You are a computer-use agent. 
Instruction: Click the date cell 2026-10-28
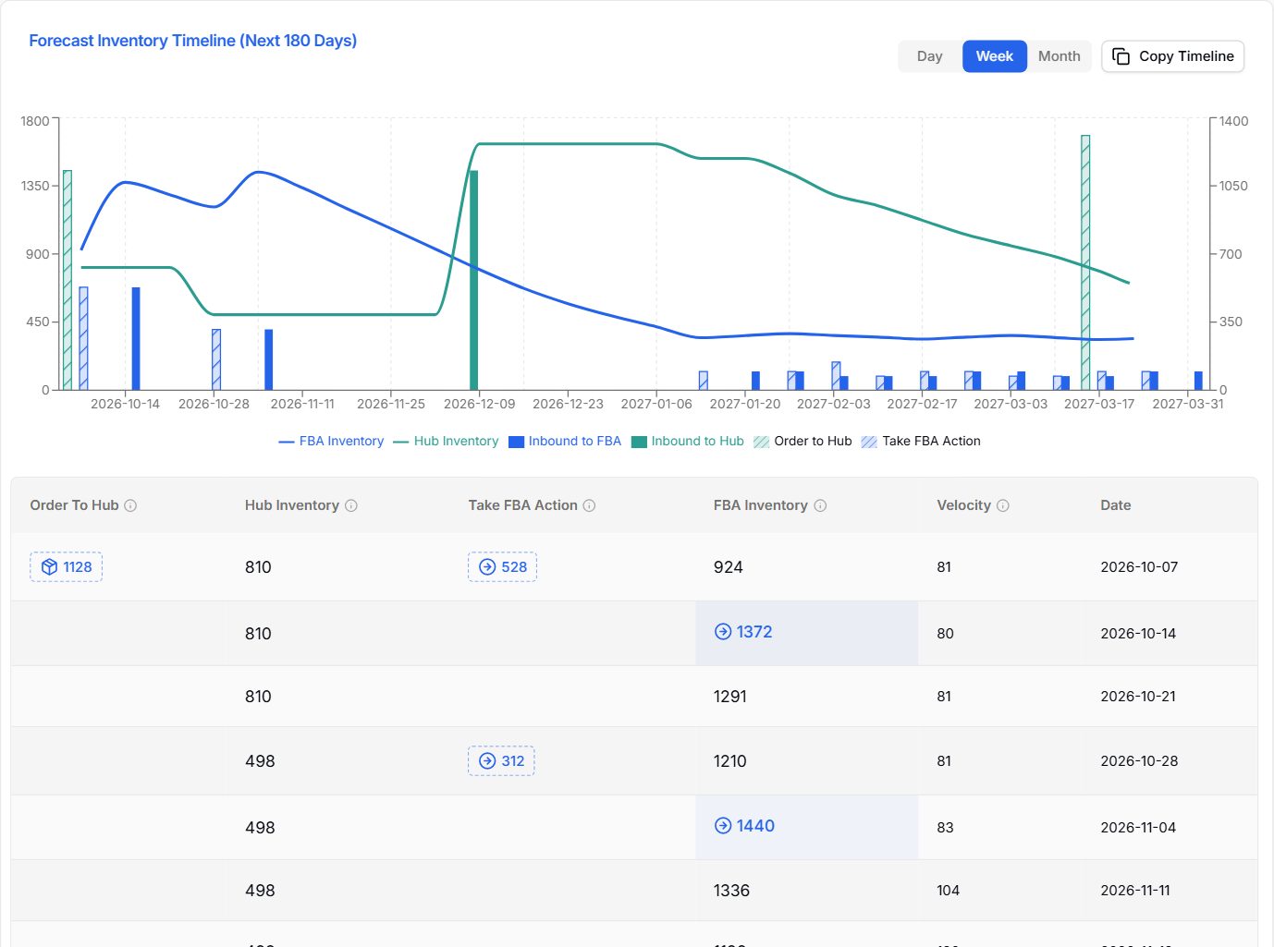1139,761
